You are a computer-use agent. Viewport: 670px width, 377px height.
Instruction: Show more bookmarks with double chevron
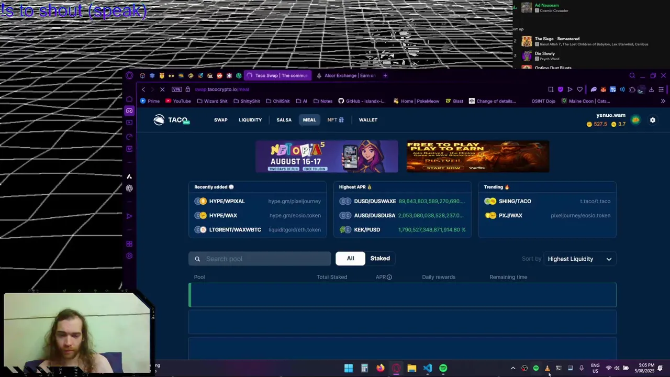(x=663, y=101)
